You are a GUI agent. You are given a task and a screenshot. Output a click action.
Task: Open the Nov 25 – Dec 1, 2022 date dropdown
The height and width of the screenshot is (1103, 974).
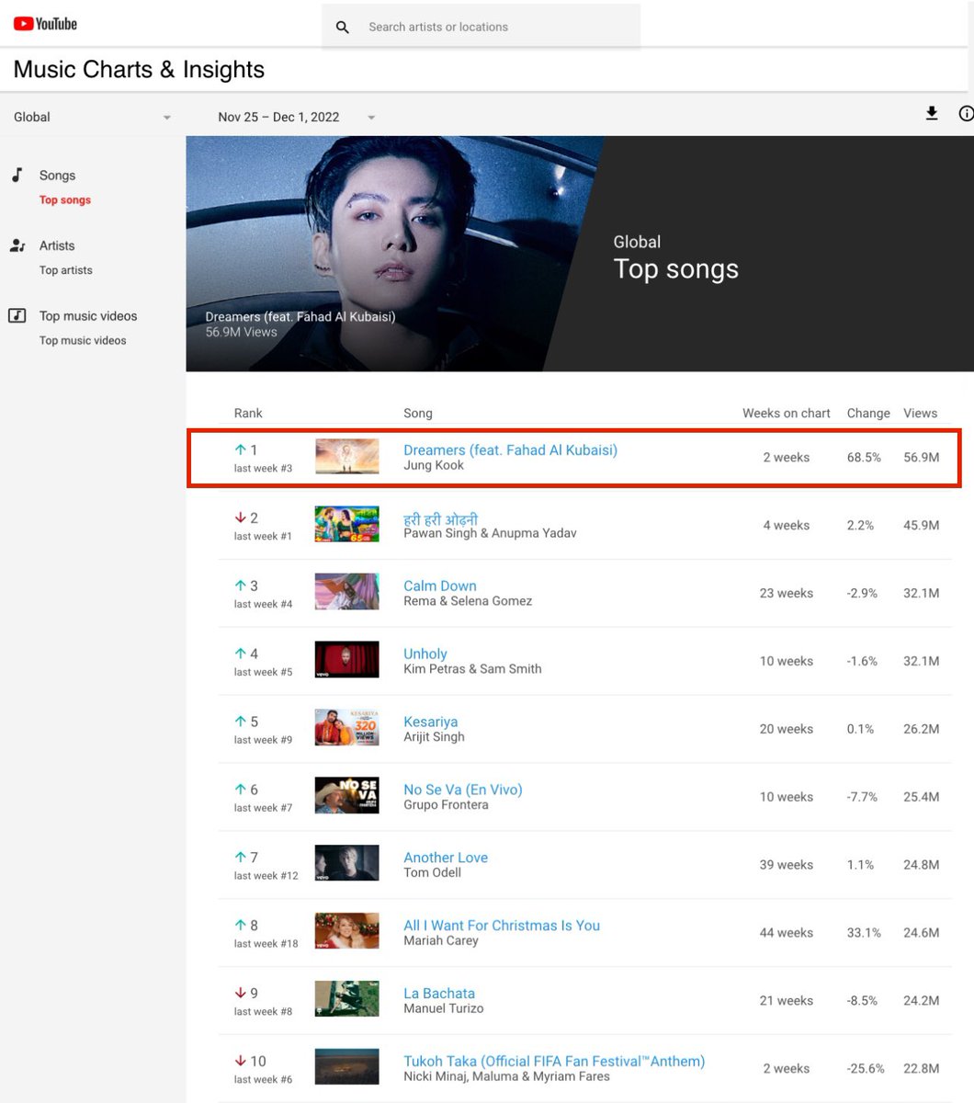click(296, 117)
